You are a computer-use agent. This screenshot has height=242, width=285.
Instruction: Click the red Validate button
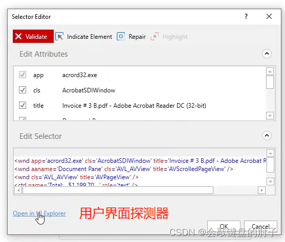[33, 36]
